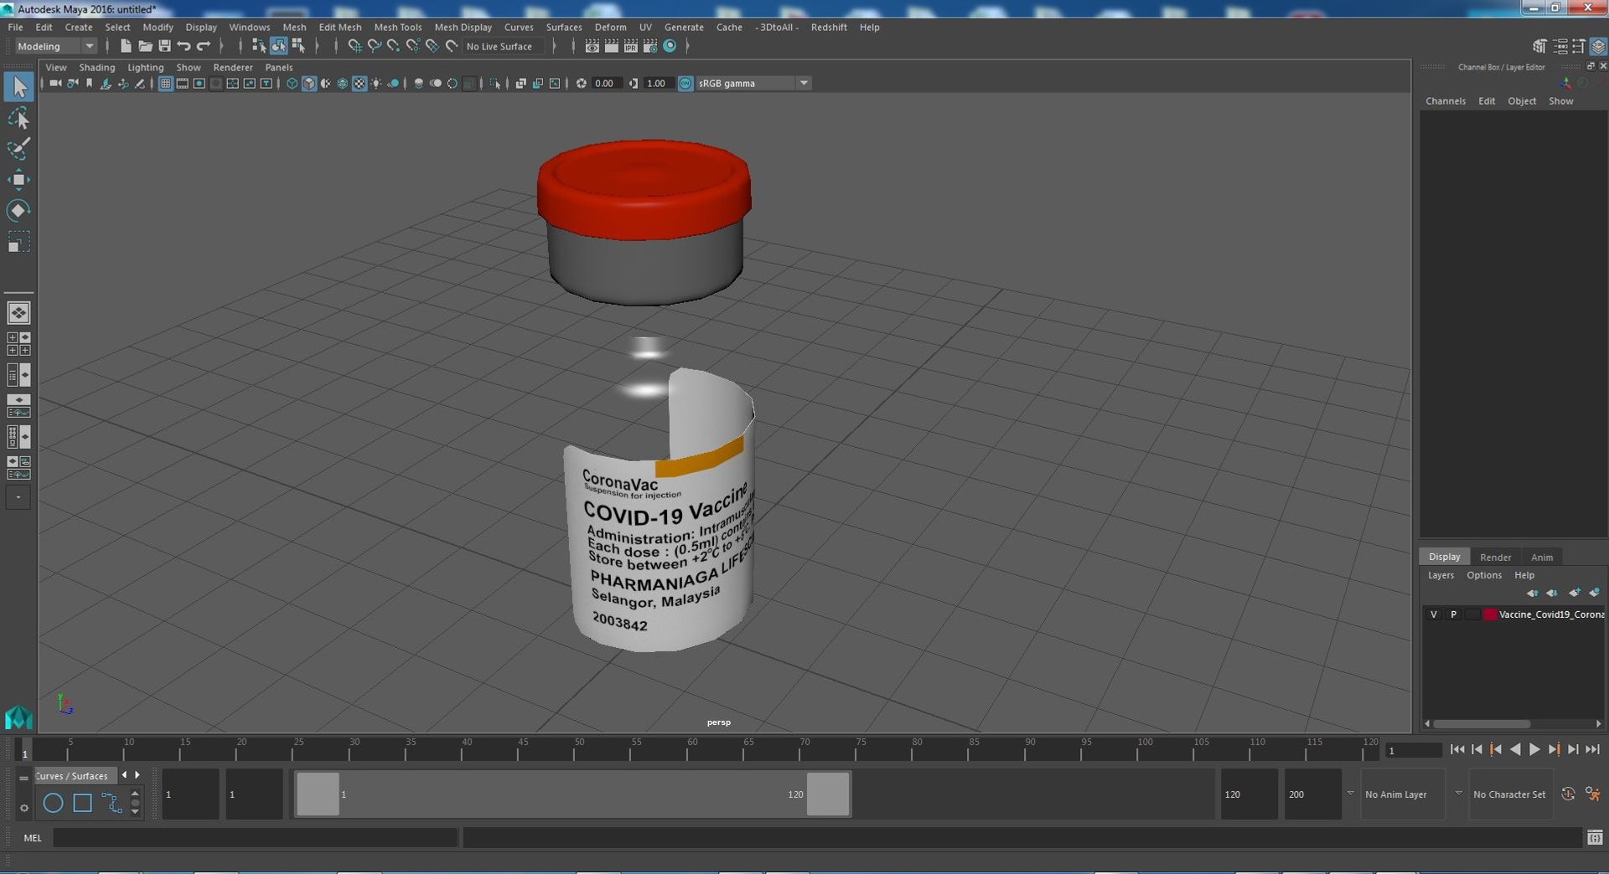
Task: Click the red color swatch of layer
Action: tap(1490, 614)
